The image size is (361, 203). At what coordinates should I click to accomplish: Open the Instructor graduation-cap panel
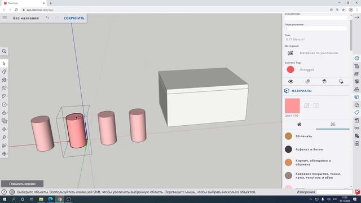(x=357, y=74)
